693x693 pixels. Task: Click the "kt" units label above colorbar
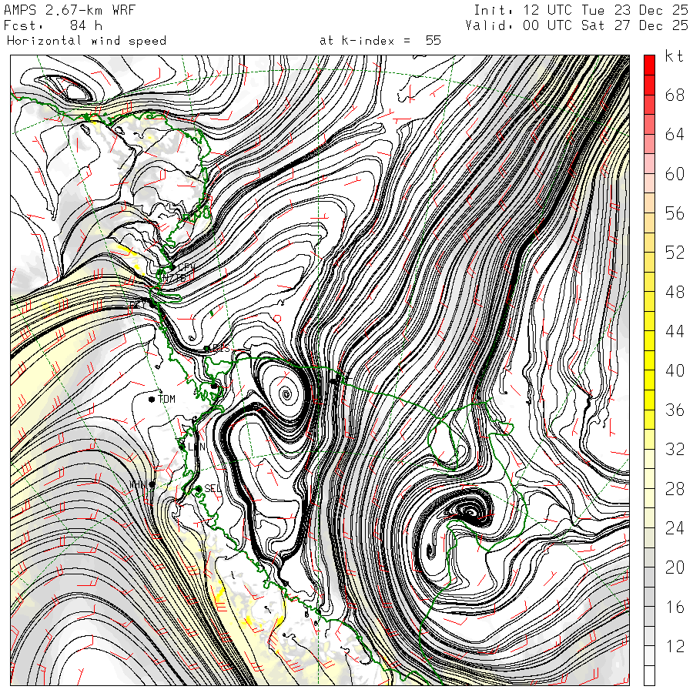[x=674, y=56]
